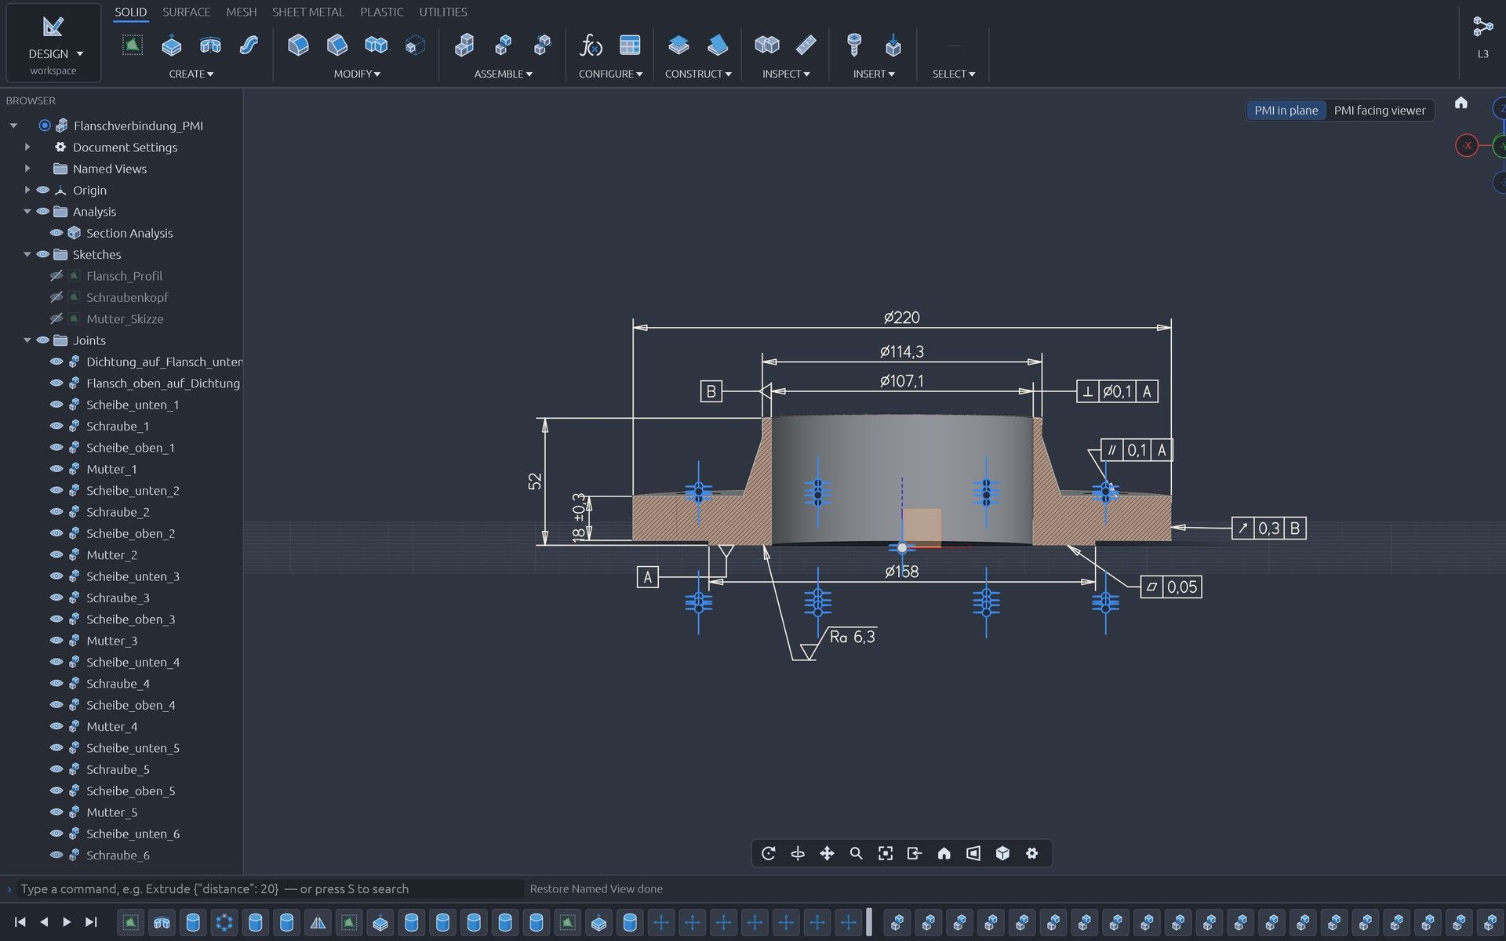This screenshot has height=941, width=1506.
Task: Open the CREATE dropdown menu
Action: (191, 74)
